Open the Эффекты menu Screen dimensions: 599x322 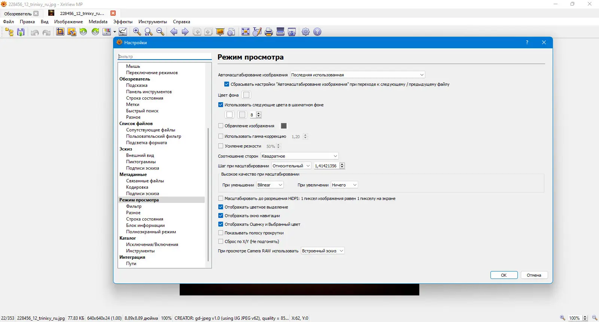click(x=123, y=22)
